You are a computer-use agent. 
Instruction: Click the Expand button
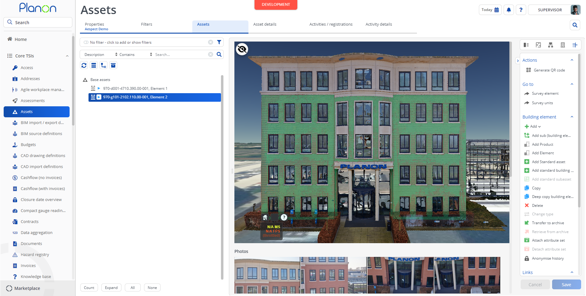pos(111,288)
